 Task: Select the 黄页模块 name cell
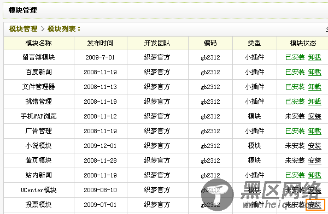click(x=39, y=160)
